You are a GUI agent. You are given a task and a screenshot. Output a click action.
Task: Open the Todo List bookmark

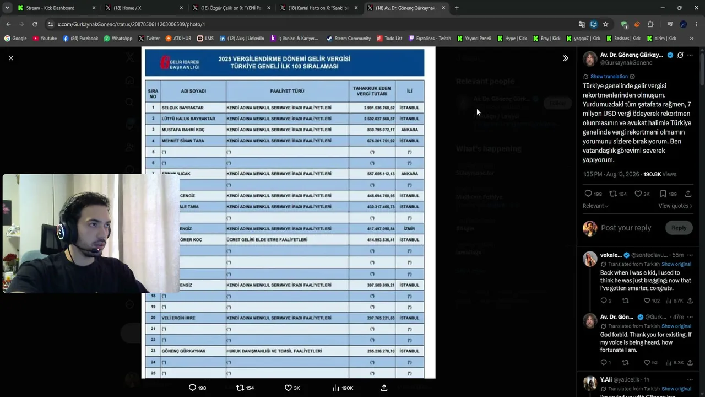(389, 39)
